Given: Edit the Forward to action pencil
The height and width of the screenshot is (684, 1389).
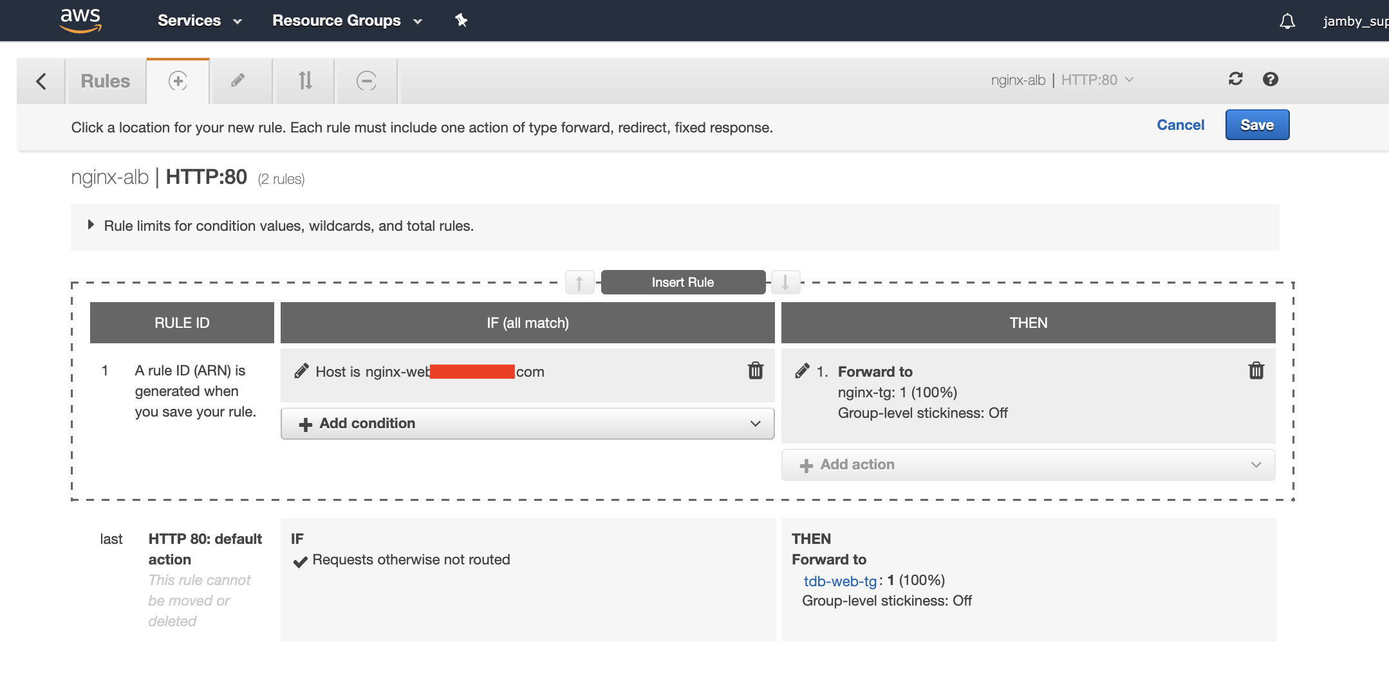Looking at the screenshot, I should (x=802, y=371).
